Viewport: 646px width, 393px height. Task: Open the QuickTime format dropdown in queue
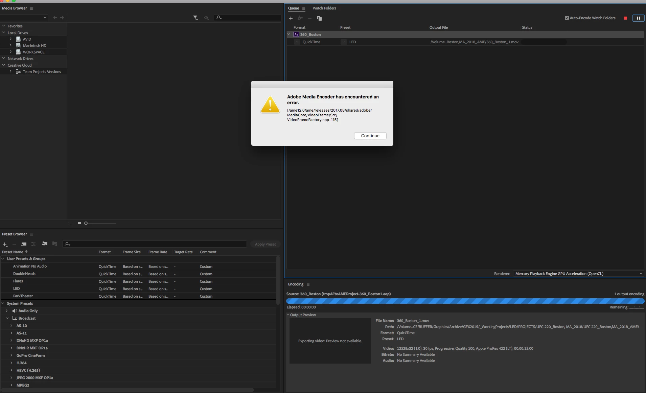coord(297,42)
